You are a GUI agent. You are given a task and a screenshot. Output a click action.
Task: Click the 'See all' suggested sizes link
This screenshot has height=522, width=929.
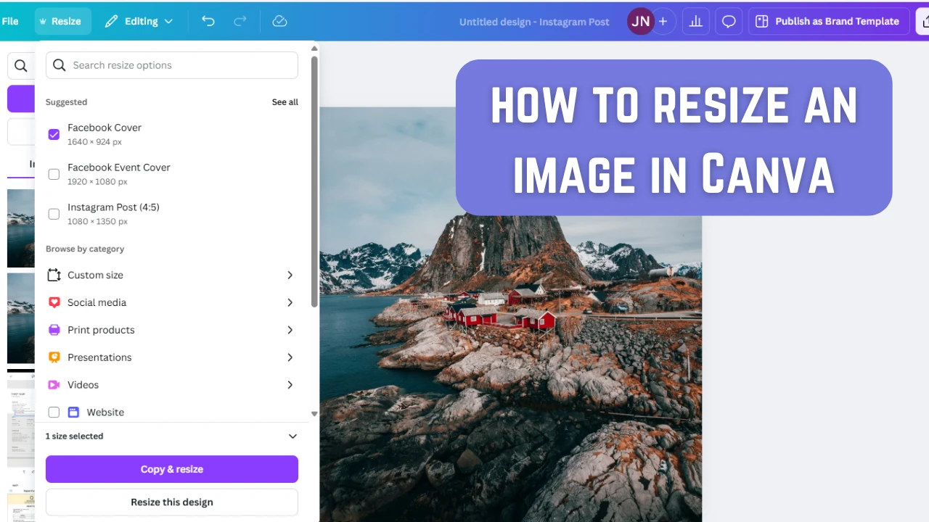(285, 101)
